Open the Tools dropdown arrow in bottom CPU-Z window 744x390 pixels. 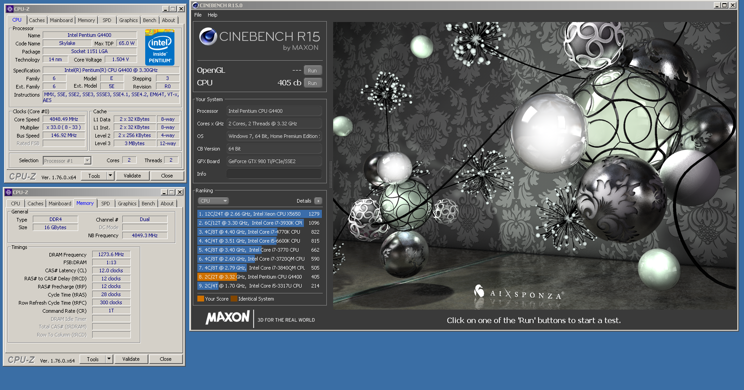(x=109, y=359)
